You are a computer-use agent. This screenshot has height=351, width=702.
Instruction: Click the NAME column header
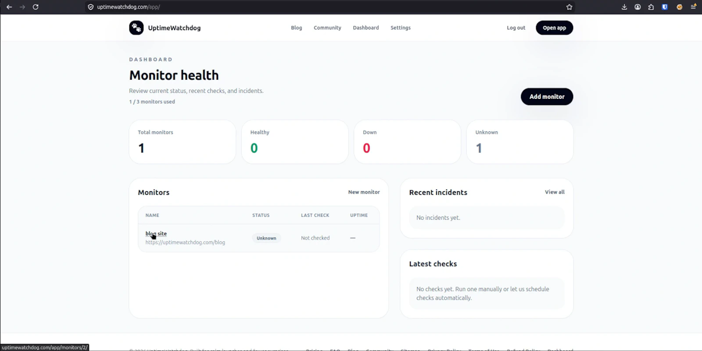pyautogui.click(x=152, y=215)
